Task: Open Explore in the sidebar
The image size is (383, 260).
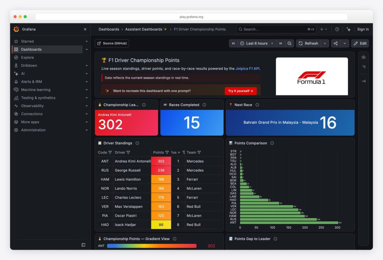Action: pyautogui.click(x=27, y=58)
